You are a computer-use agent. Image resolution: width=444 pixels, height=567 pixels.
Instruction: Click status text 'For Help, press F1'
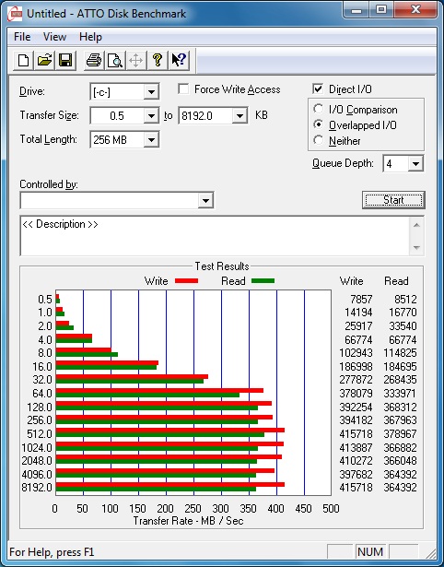click(52, 552)
